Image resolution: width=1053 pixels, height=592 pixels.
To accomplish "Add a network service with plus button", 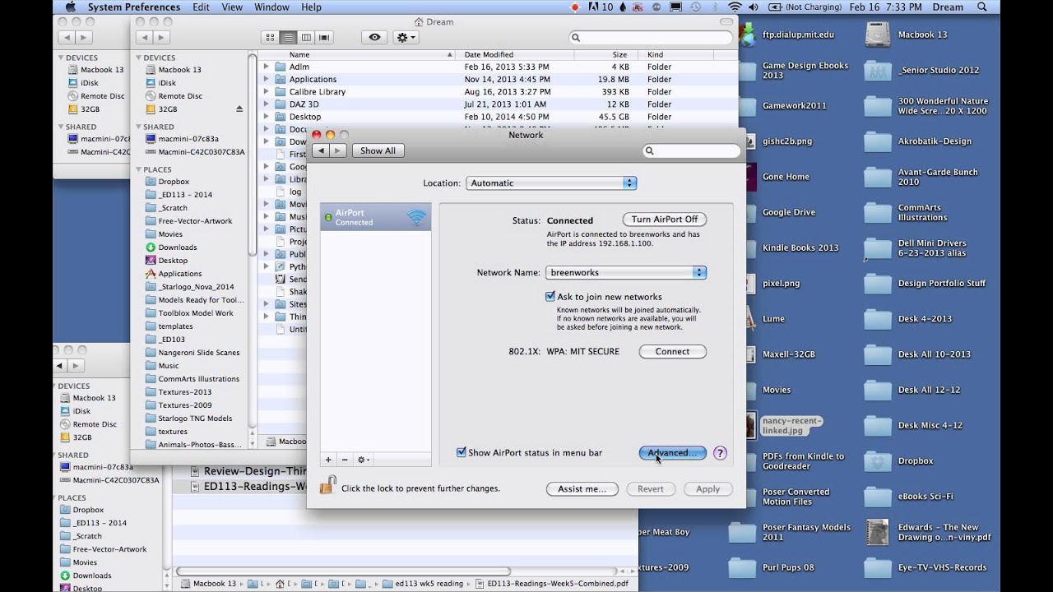I will [x=328, y=460].
